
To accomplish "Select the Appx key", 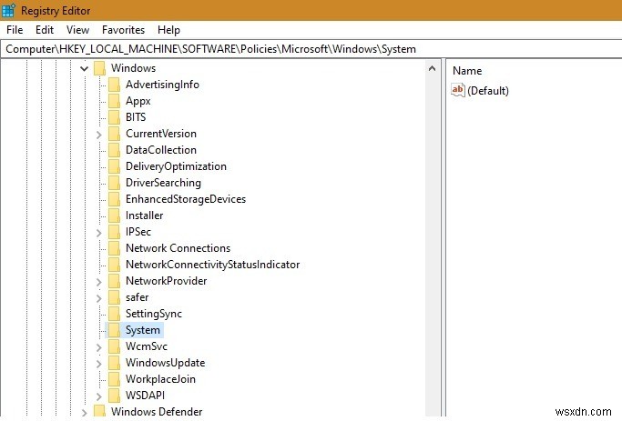I will pos(138,101).
